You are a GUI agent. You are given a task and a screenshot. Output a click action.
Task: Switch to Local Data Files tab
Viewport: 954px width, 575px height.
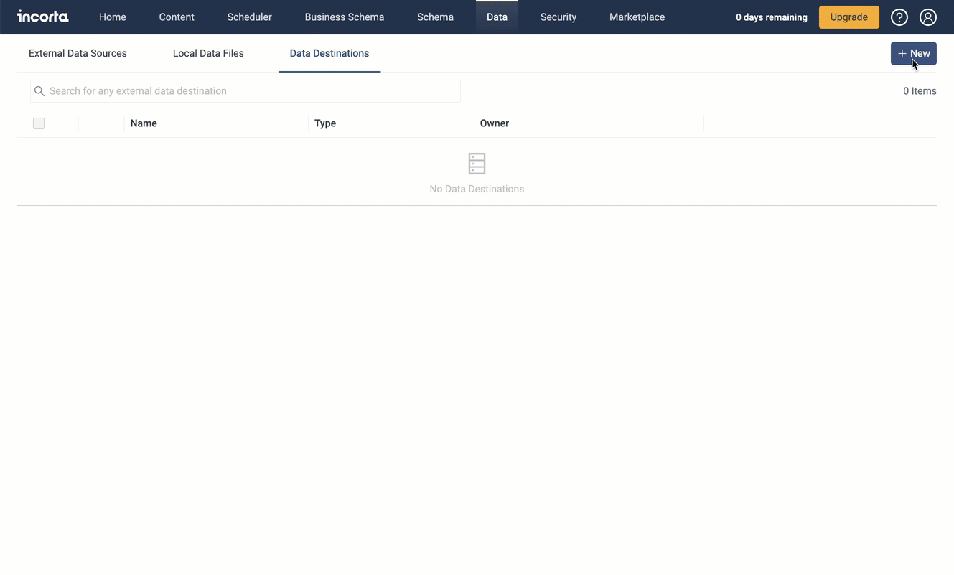(x=208, y=53)
